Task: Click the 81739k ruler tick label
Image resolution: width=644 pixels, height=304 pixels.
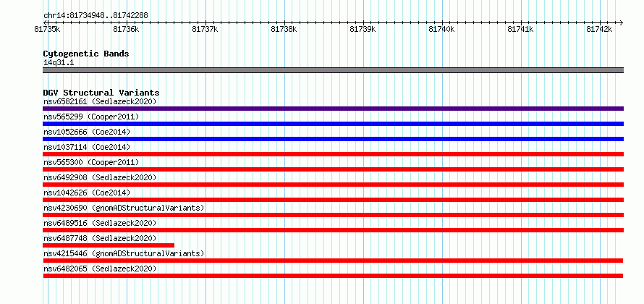Action: (363, 29)
